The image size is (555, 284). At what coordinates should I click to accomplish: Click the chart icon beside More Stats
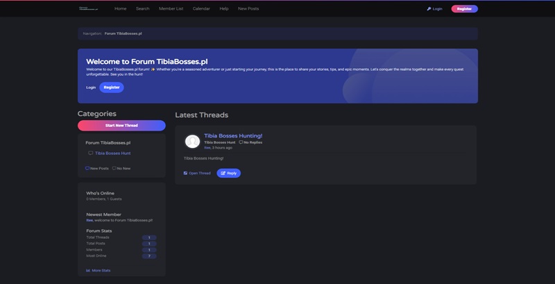tap(88, 271)
